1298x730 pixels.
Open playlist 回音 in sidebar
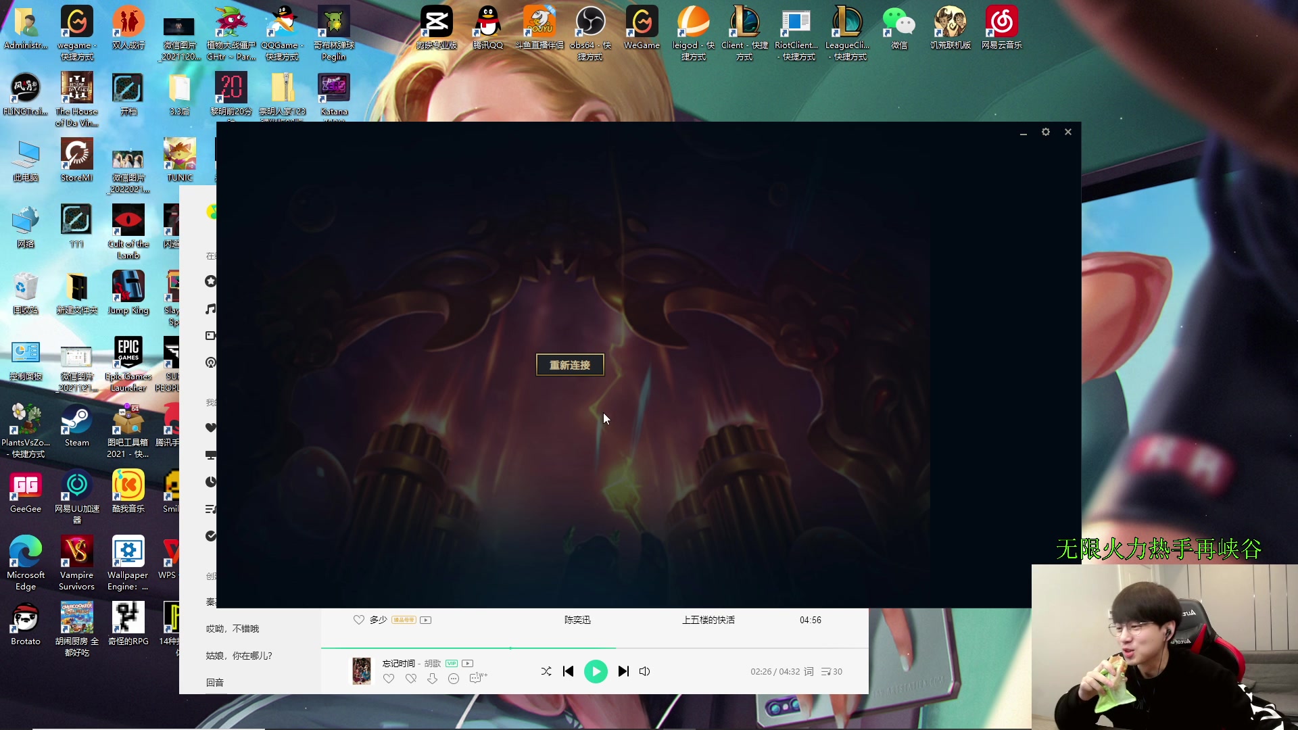click(x=215, y=683)
